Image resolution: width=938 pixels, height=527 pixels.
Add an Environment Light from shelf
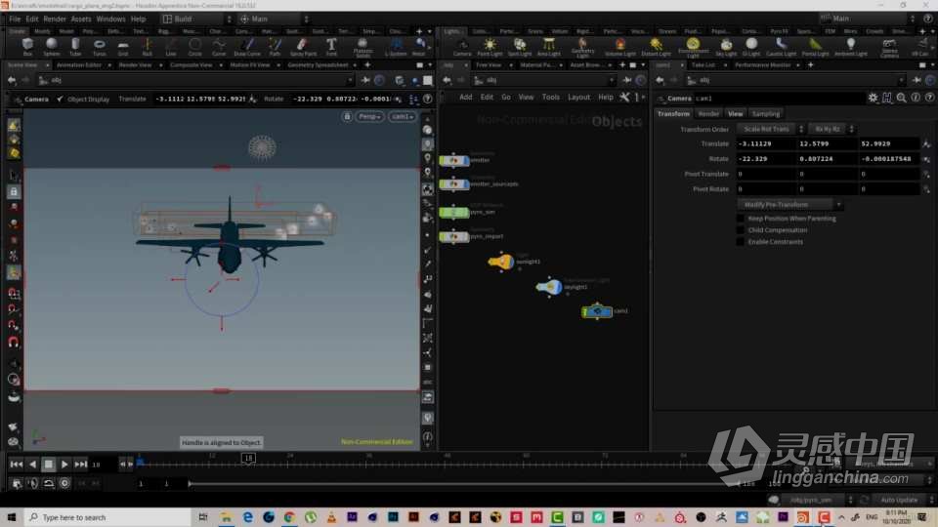[x=693, y=47]
